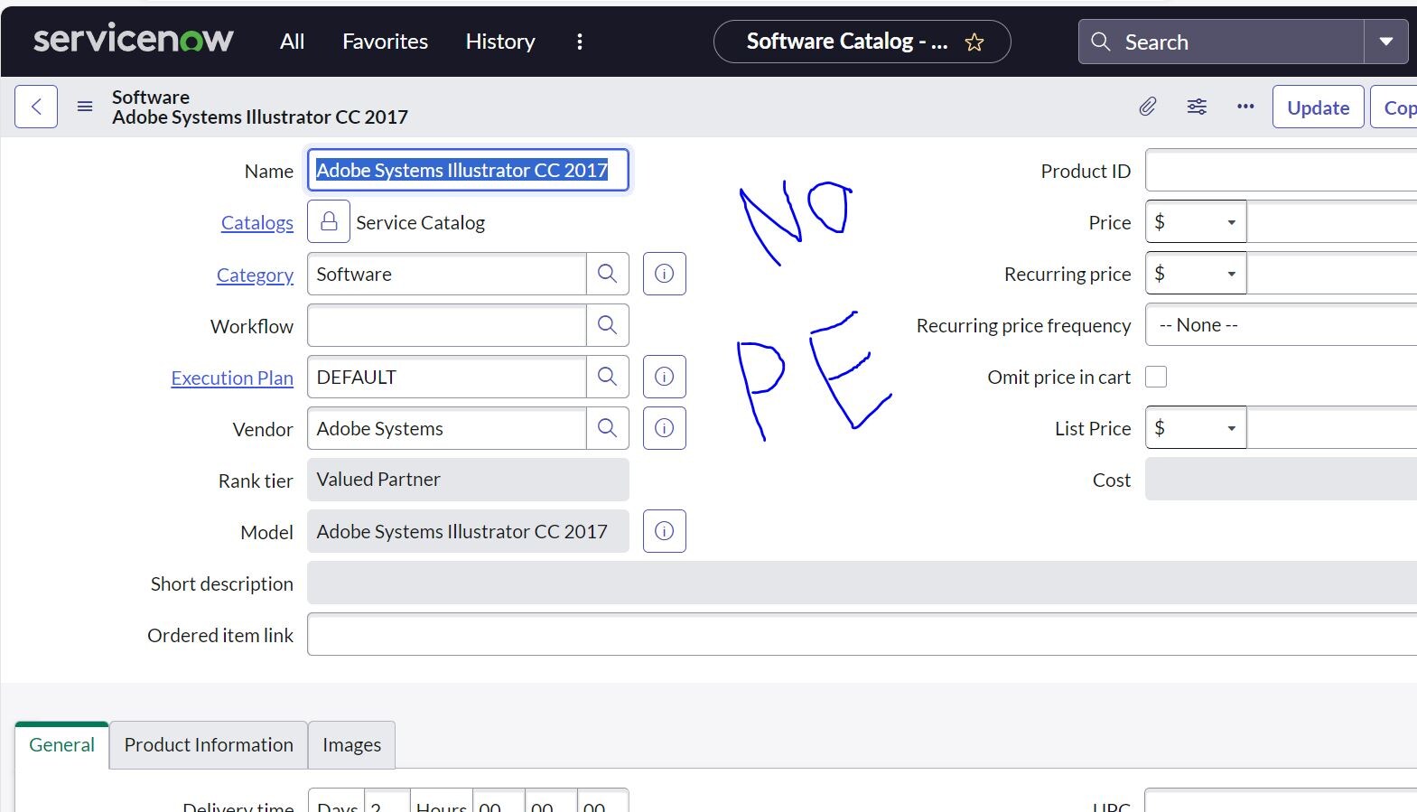Show Model record info icon
The width and height of the screenshot is (1417, 812).
(x=665, y=531)
